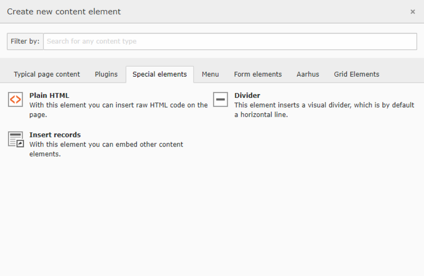
Task: Close the Create new content element dialog
Action: (x=413, y=12)
